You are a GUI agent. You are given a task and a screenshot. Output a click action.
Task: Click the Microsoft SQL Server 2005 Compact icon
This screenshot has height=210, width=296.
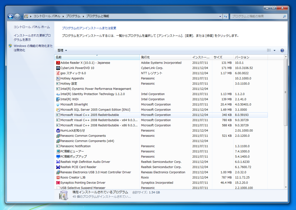tap(58, 110)
